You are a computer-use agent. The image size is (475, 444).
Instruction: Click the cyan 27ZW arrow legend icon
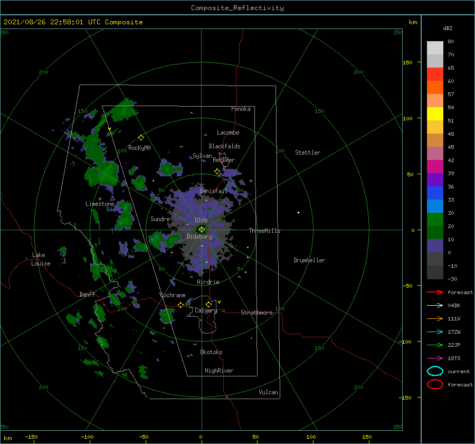(435, 332)
